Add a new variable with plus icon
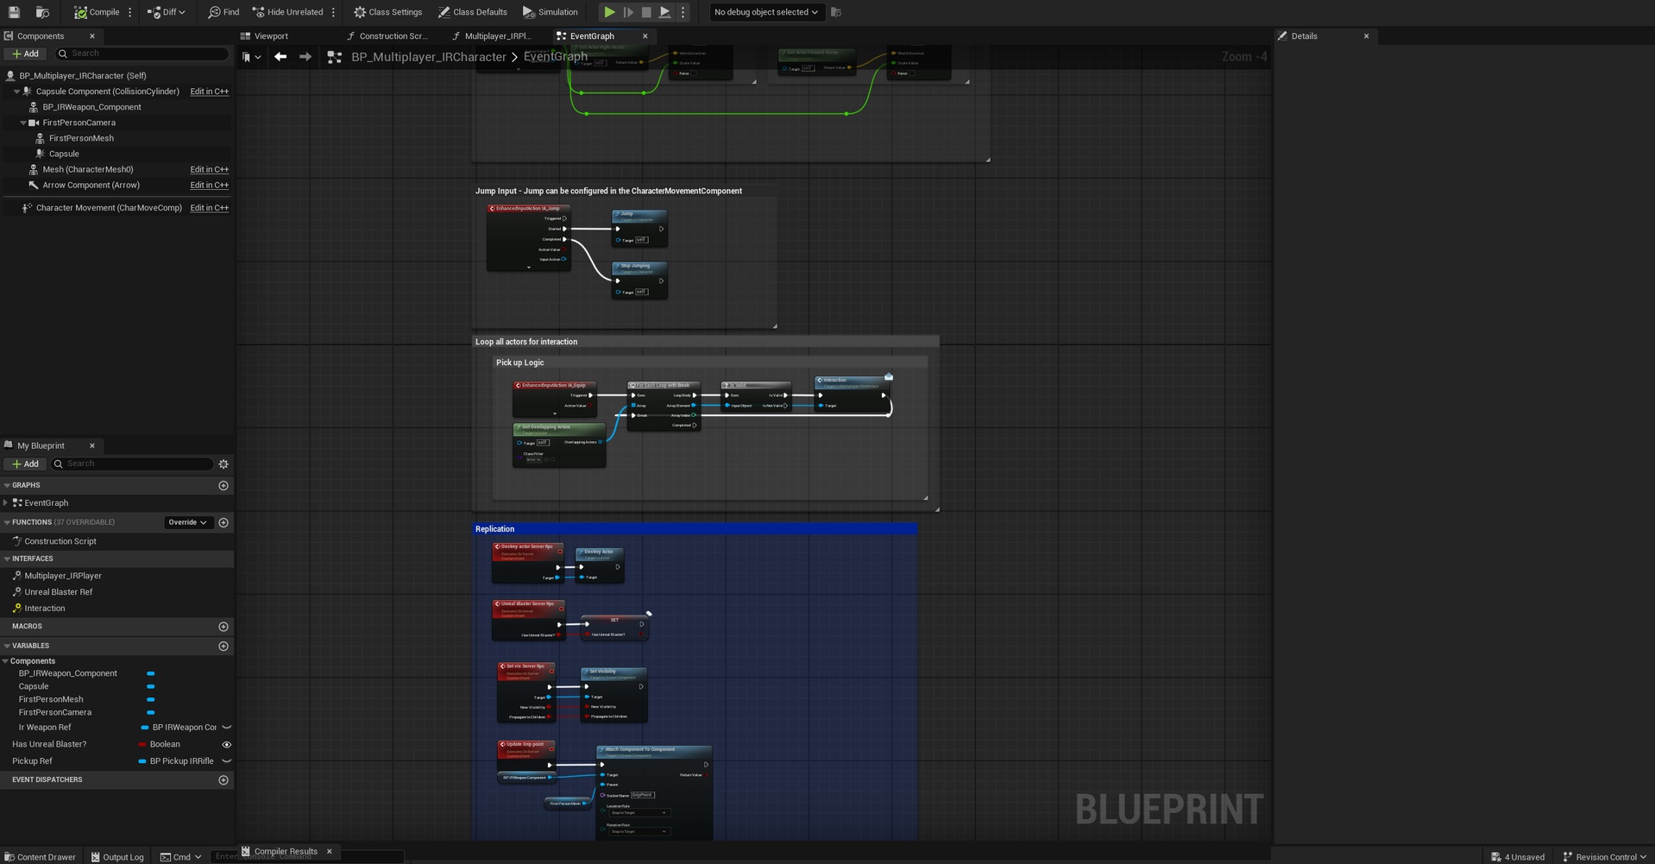 [x=223, y=646]
